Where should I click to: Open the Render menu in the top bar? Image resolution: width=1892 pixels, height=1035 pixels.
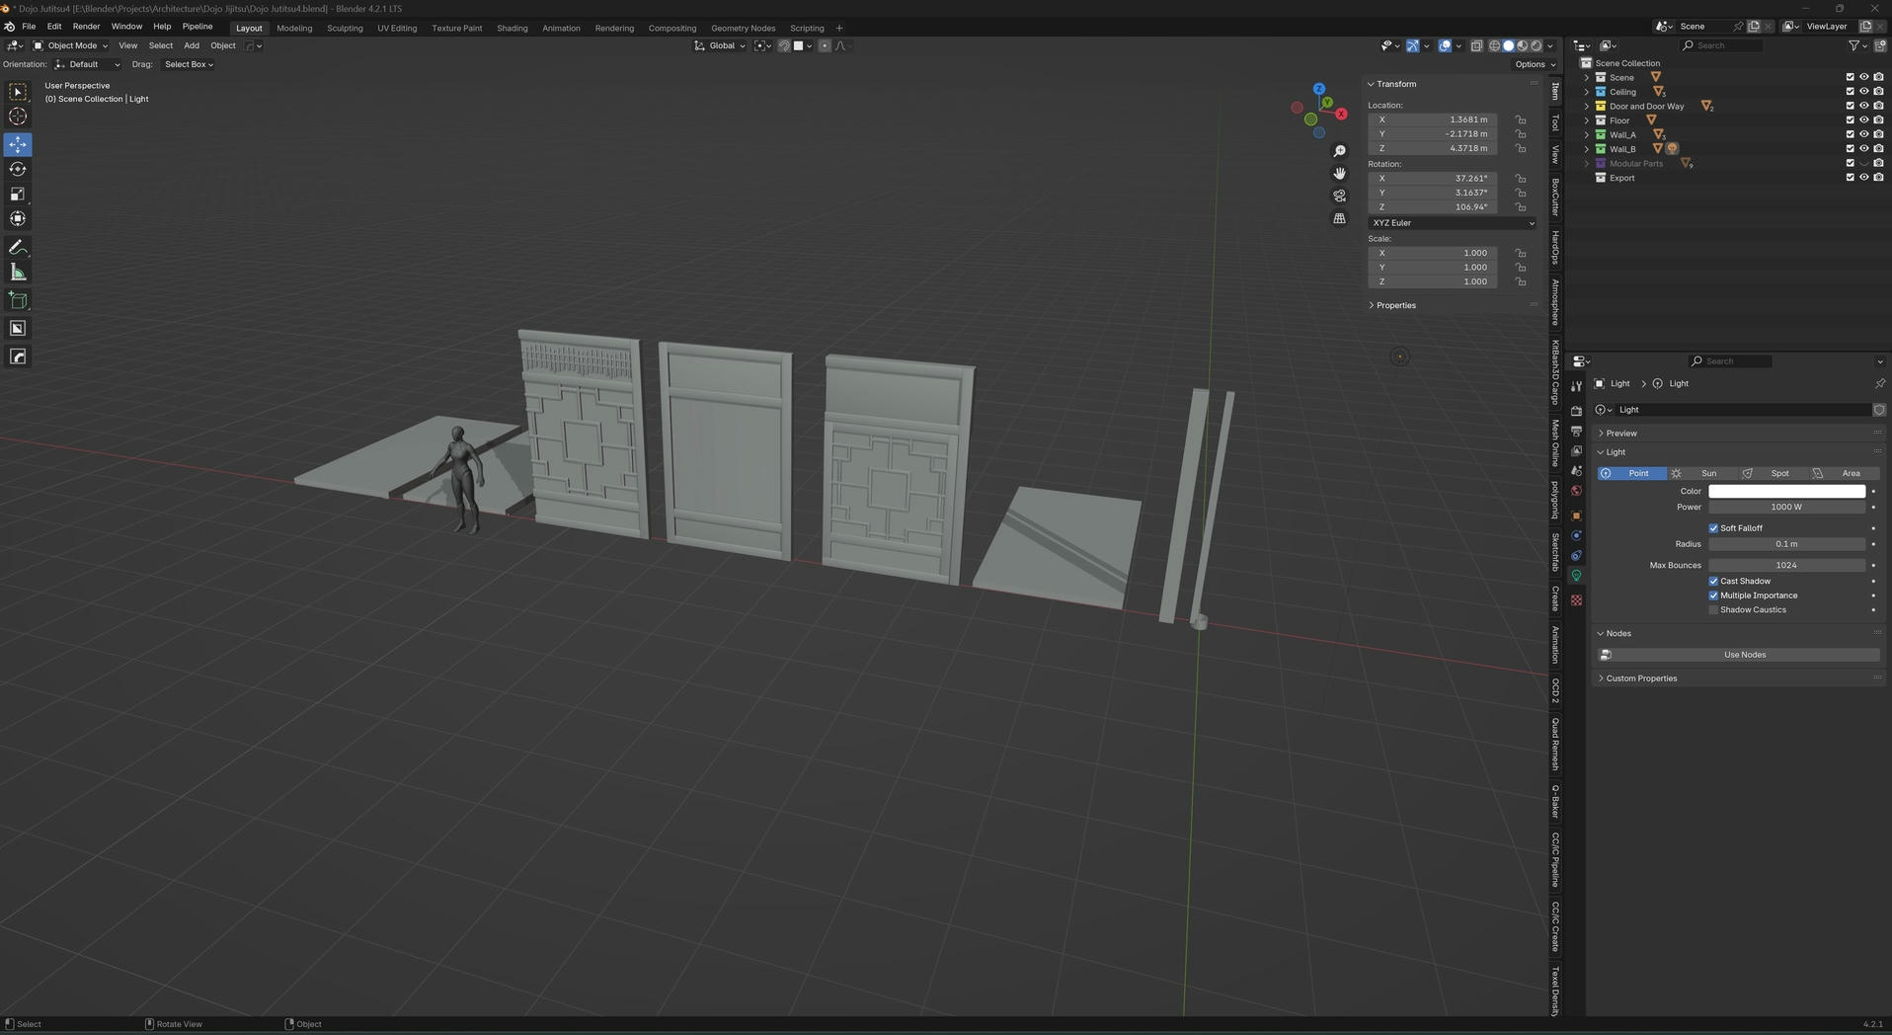[86, 27]
